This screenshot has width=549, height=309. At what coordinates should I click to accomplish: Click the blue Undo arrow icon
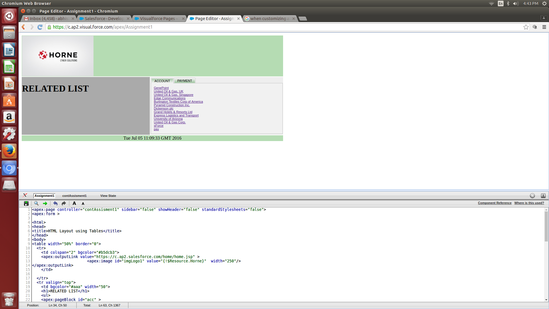(55, 203)
